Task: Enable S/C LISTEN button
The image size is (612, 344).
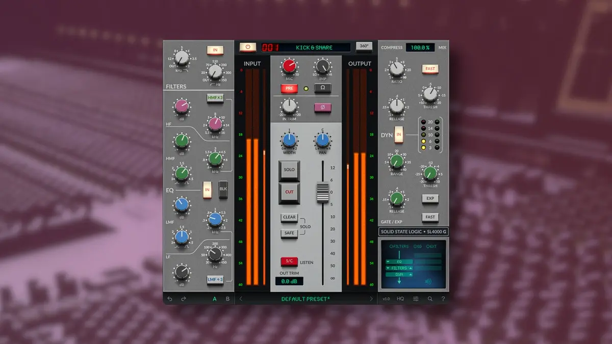Action: [x=289, y=261]
